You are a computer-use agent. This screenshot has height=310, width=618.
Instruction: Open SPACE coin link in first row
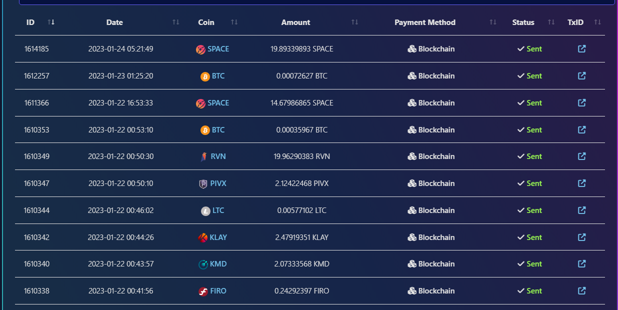coord(218,49)
